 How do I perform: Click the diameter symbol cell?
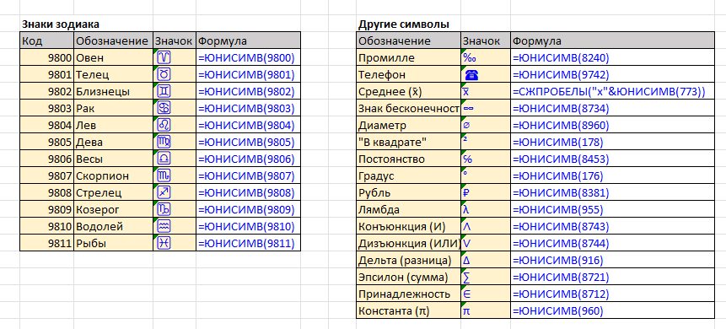click(486, 125)
